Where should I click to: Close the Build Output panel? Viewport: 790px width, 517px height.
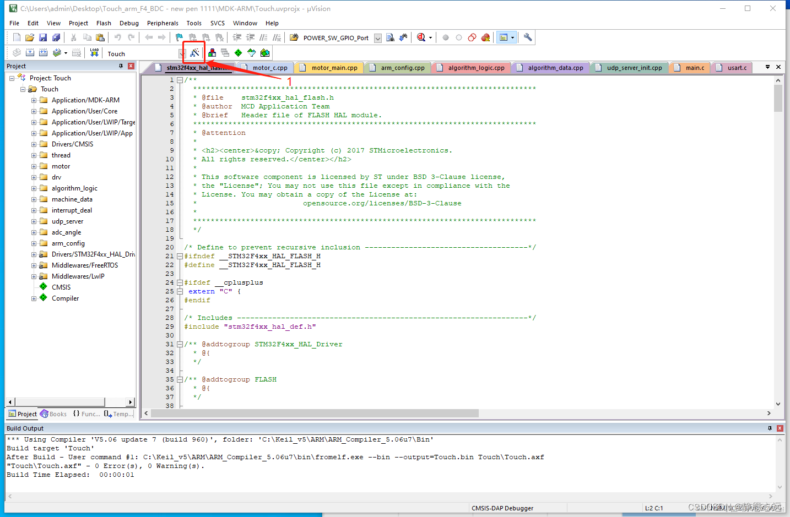[780, 428]
